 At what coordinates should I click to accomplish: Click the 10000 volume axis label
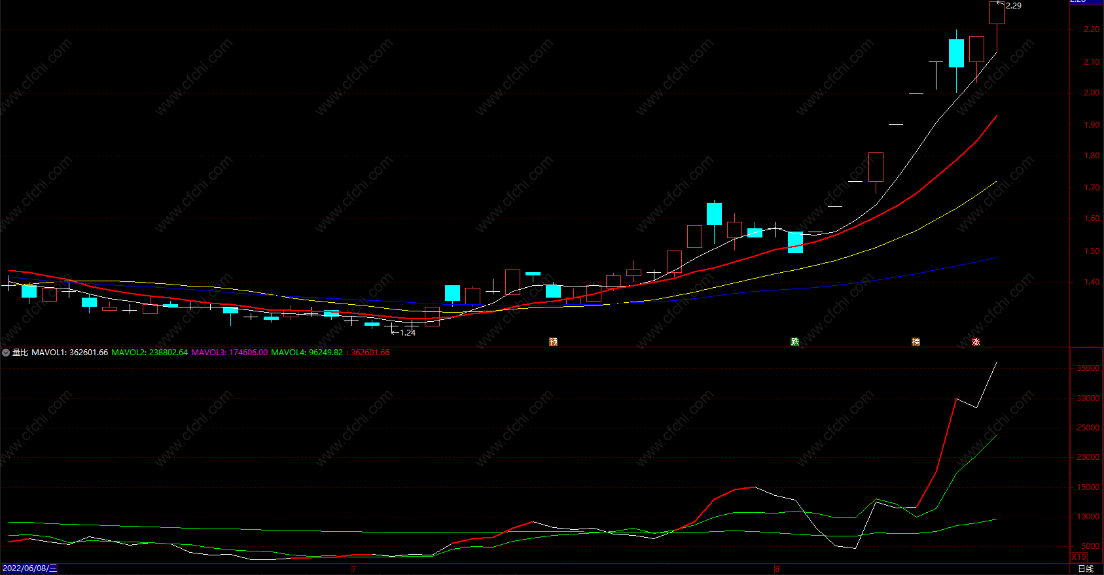point(1088,517)
